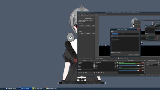Screen dimensions: 160x90
Task: Open source properties gear in Sources toolbar
Action: (99, 73)
